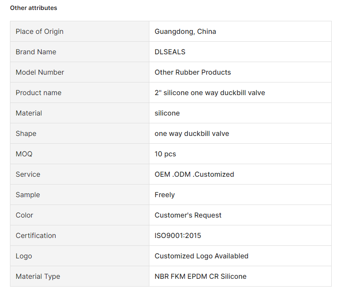
Task: Select the Model Number label
Action: coord(40,72)
